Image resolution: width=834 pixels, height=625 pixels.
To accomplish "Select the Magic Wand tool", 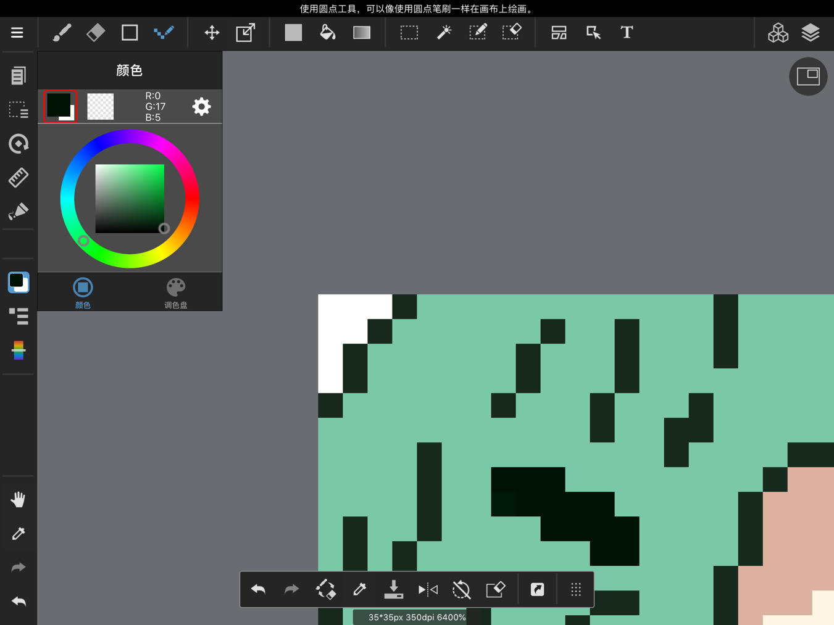I will (x=444, y=33).
